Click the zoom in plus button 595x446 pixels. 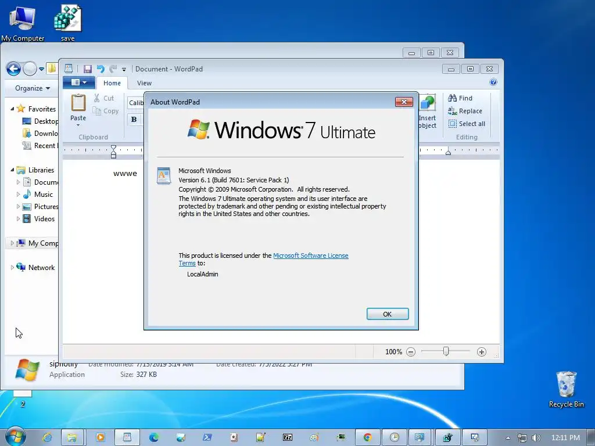pyautogui.click(x=482, y=352)
